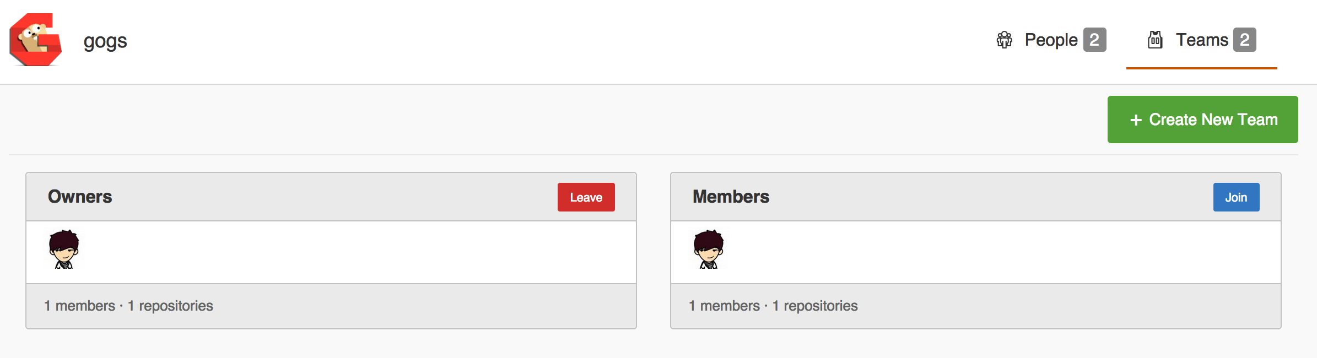Click the People count badge
The width and height of the screenshot is (1317, 358).
click(1094, 40)
